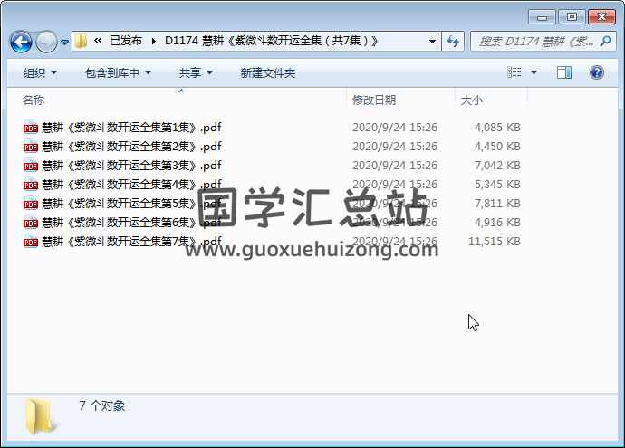Click PDF icon of 第4集 file
625x448 pixels.
pyautogui.click(x=30, y=184)
